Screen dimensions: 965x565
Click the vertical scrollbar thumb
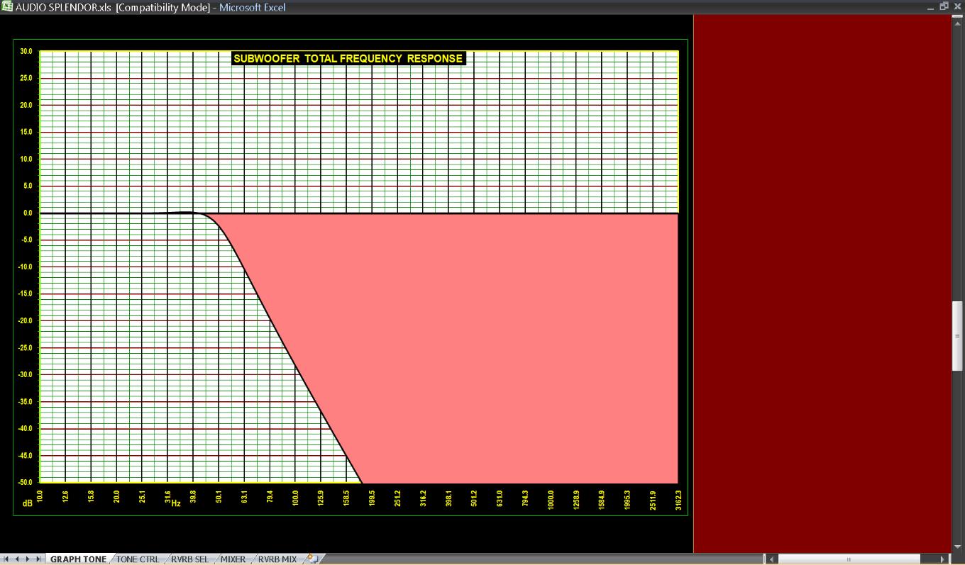[x=957, y=335]
